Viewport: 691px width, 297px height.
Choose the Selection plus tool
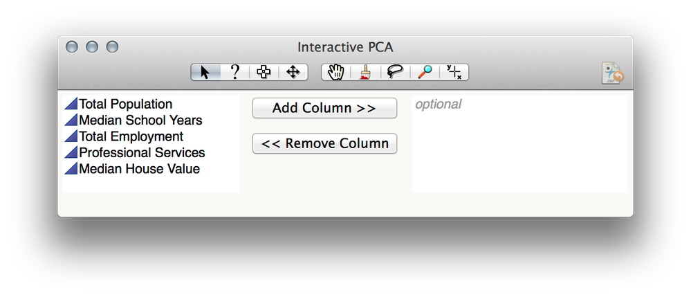(264, 72)
